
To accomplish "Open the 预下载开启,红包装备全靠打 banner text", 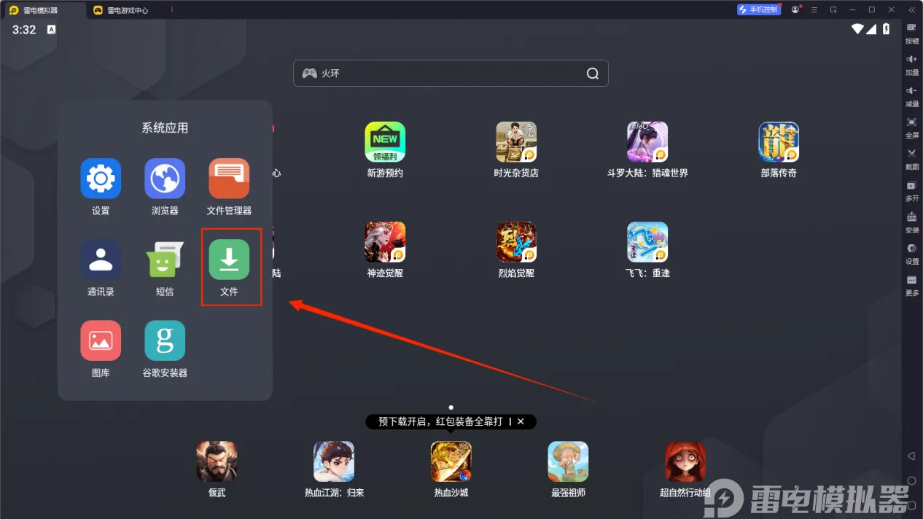I will [x=440, y=421].
